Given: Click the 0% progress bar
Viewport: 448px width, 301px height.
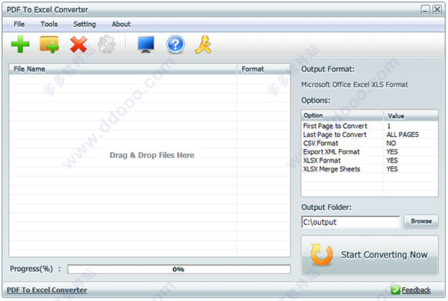Looking at the screenshot, I should click(179, 269).
